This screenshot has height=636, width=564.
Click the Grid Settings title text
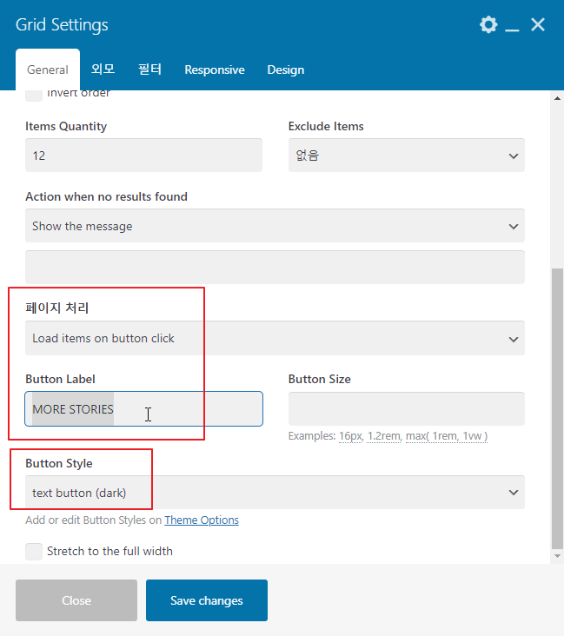62,24
